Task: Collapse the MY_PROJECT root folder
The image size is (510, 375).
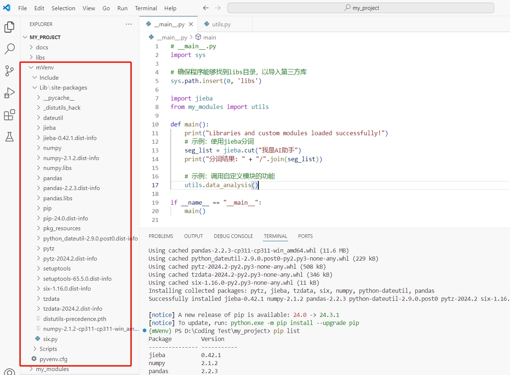Action: tap(80, 37)
